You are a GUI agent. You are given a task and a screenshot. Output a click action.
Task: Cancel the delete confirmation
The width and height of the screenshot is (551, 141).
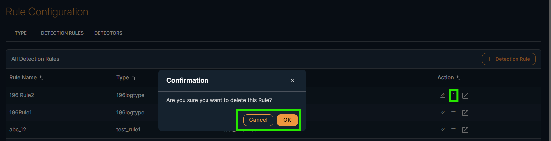(x=258, y=120)
